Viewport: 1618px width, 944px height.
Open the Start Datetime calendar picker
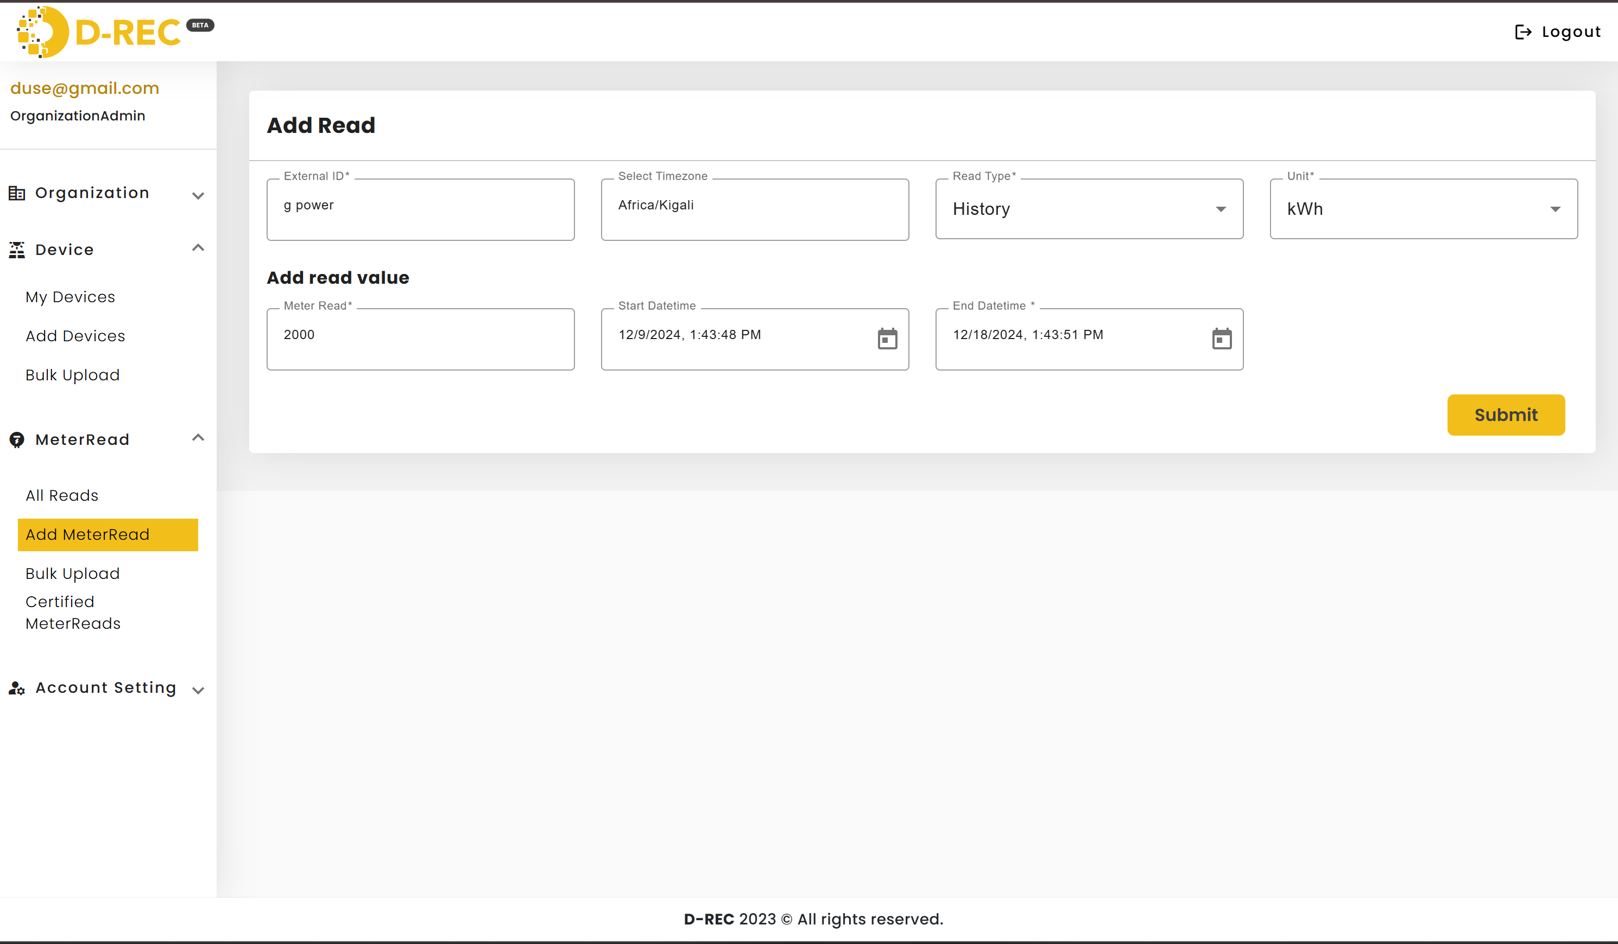point(887,339)
